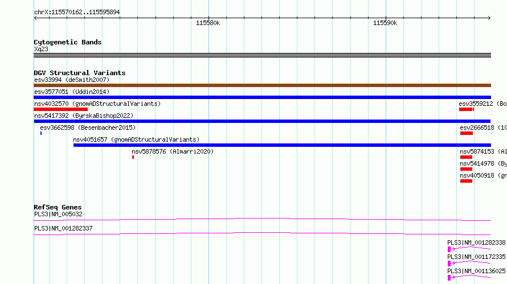The image size is (507, 284).
Task: Click the red nsv4032570 variant bar
Action: click(61, 109)
